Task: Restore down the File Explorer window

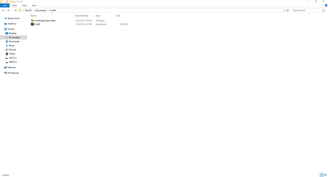Action: 316,1
